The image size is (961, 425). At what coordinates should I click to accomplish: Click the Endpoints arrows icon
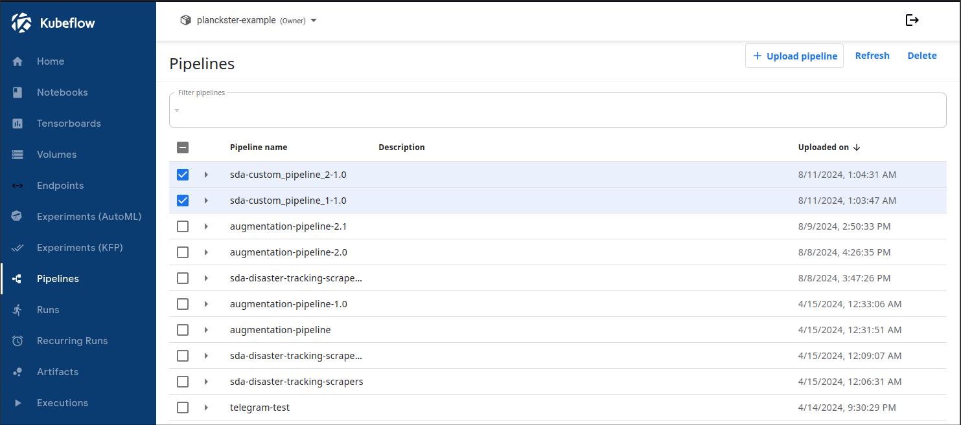pyautogui.click(x=17, y=186)
